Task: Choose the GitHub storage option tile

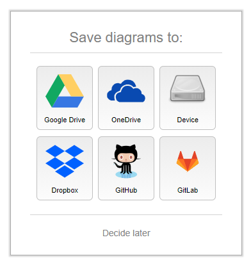Action: [x=126, y=168]
